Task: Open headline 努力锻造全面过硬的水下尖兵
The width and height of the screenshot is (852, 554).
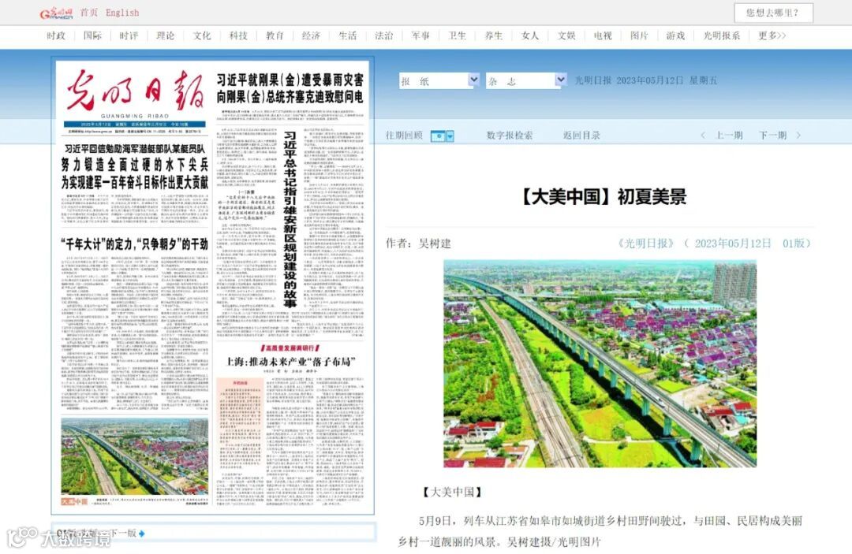Action: pos(135,165)
